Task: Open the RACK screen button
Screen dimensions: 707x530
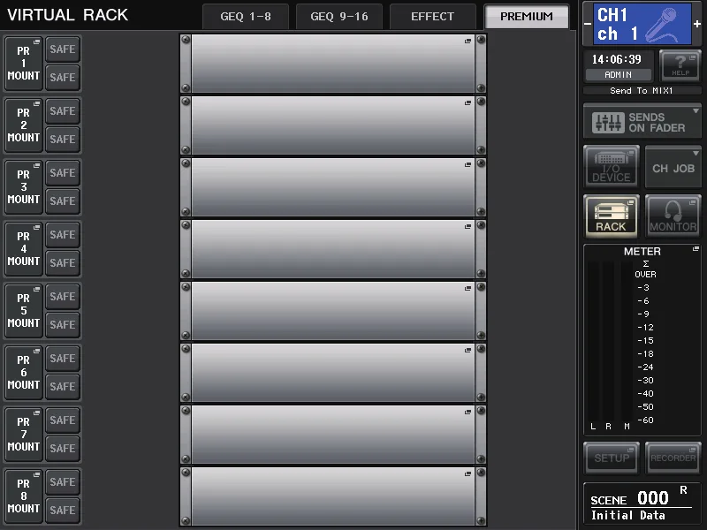Action: click(611, 216)
